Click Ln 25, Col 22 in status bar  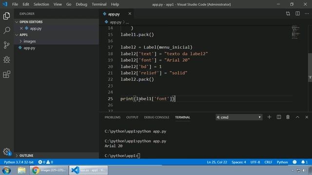tap(217, 162)
